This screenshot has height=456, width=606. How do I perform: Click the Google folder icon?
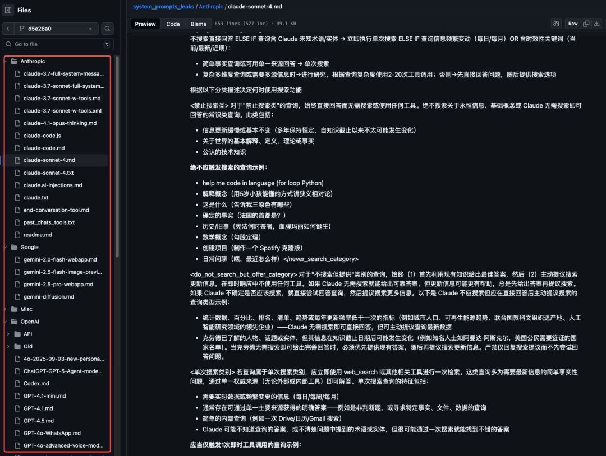[x=15, y=247]
